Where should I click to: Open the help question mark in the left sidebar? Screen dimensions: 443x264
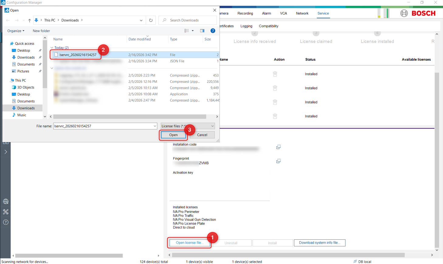pyautogui.click(x=5, y=222)
